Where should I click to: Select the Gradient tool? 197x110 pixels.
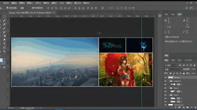pyautogui.click(x=4, y=36)
